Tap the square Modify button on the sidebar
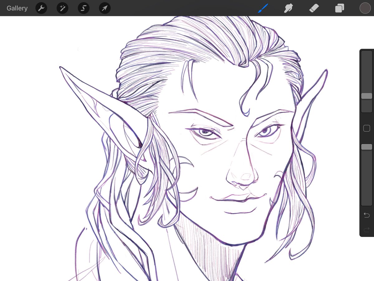The width and height of the screenshot is (374, 281). point(367,128)
